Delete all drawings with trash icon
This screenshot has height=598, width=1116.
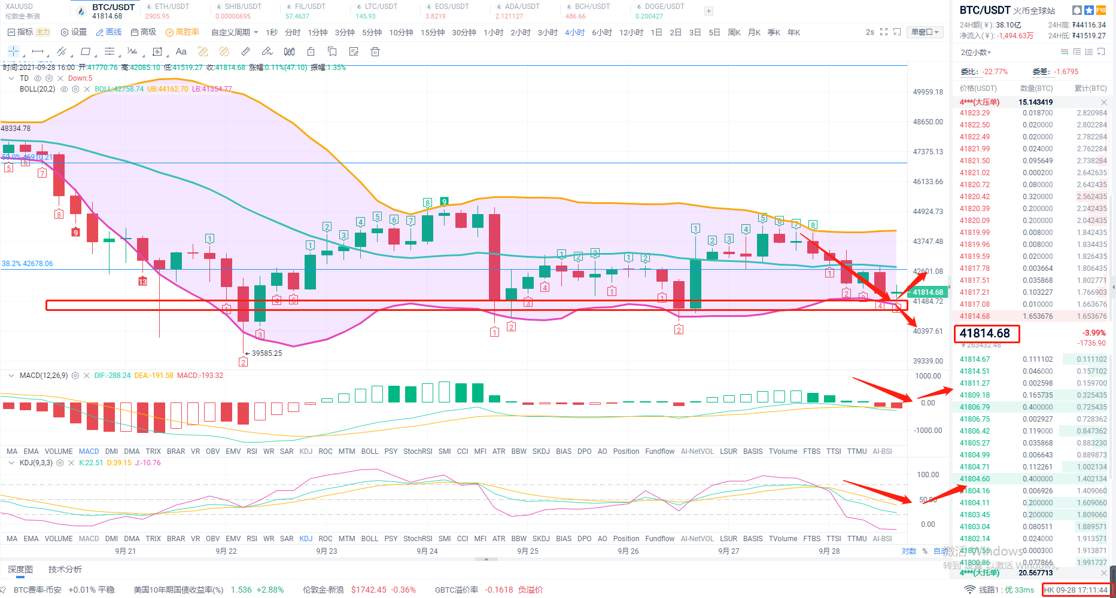tap(375, 51)
